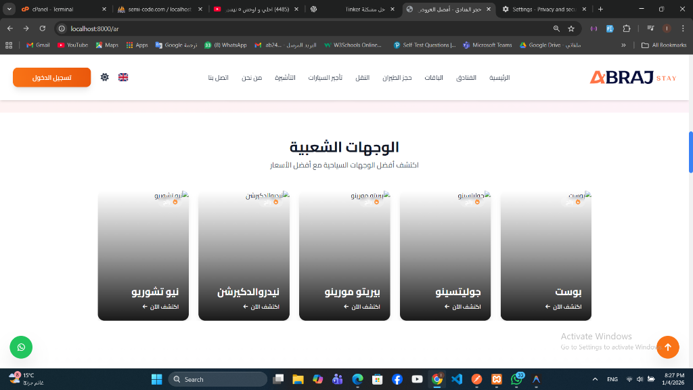Open the All Bookmarks folder

664,45
